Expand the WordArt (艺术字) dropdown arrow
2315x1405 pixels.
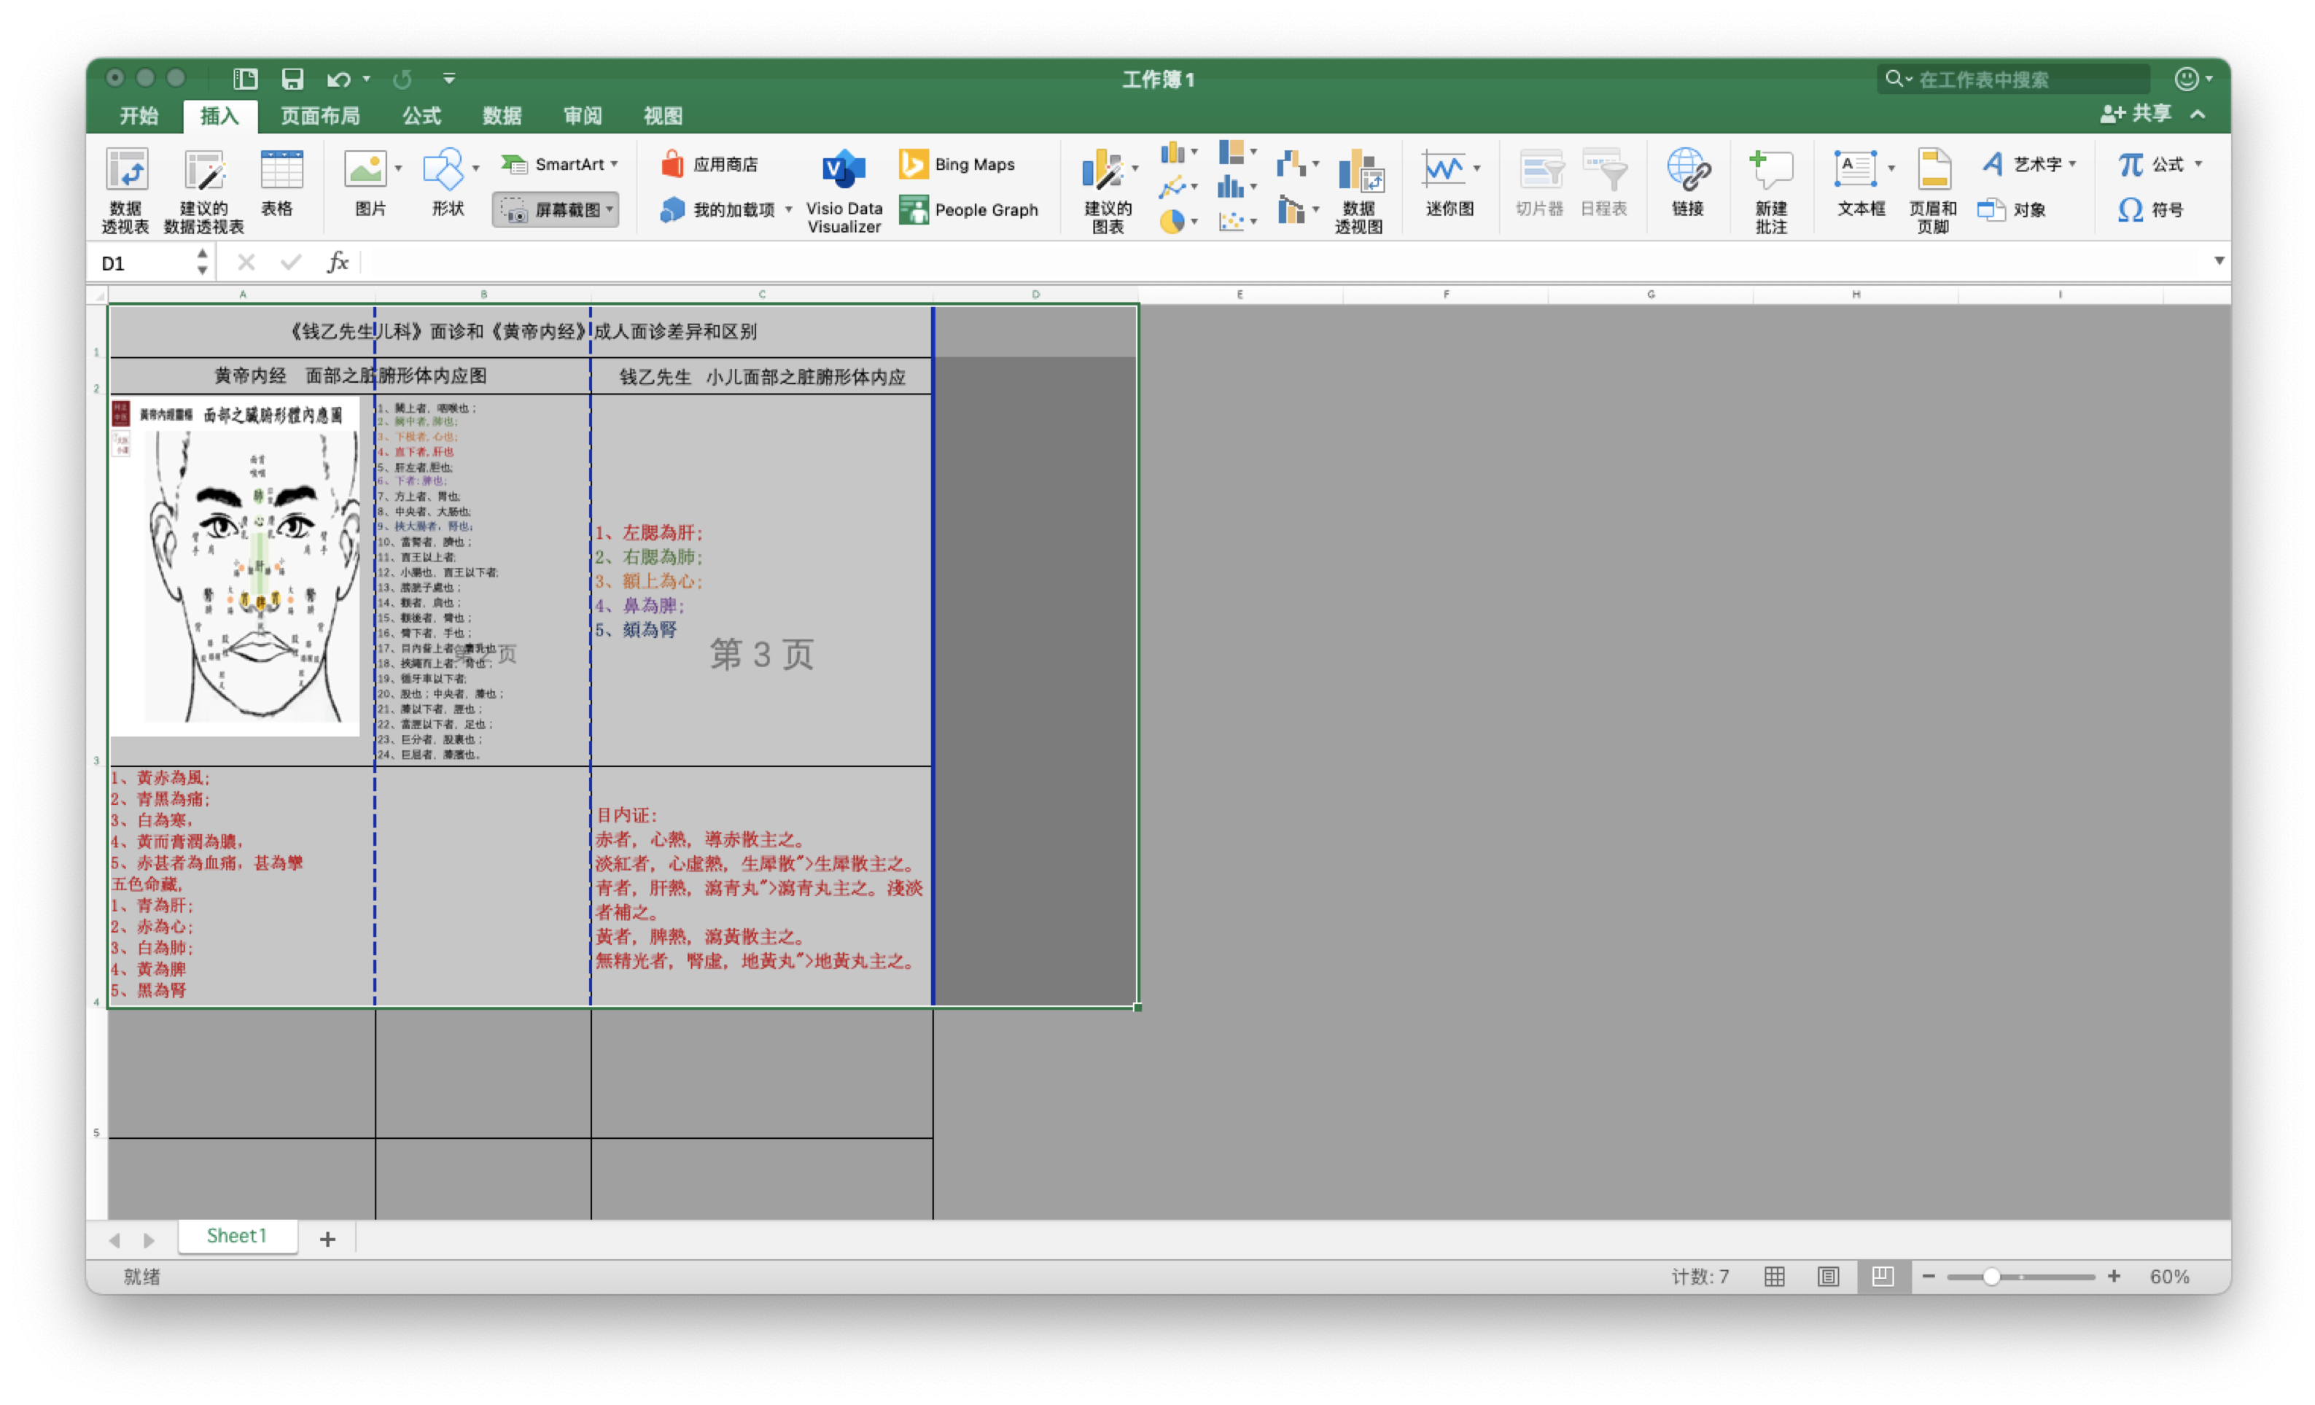click(2071, 165)
